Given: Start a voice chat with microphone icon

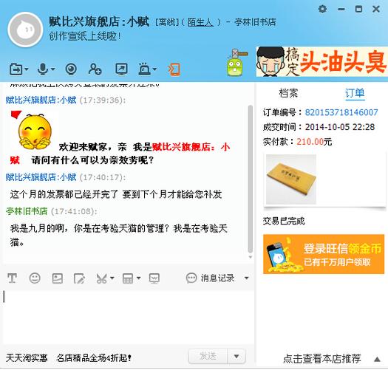Looking at the screenshot, I should pyautogui.click(x=43, y=69).
